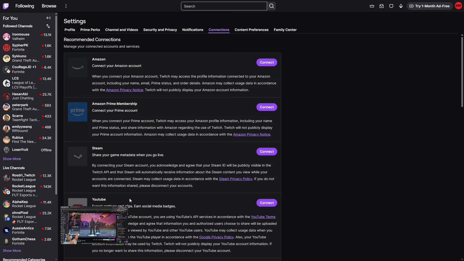
Task: Open the whispers chat icon
Action: click(391, 6)
